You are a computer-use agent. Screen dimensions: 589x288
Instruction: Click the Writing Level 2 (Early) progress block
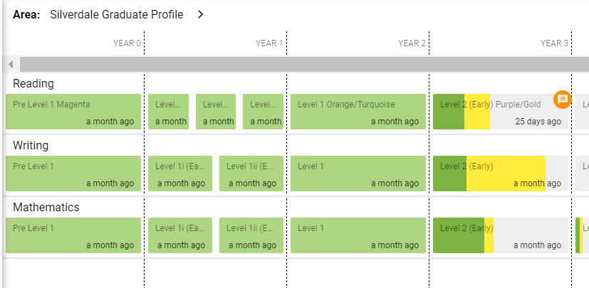(501, 174)
